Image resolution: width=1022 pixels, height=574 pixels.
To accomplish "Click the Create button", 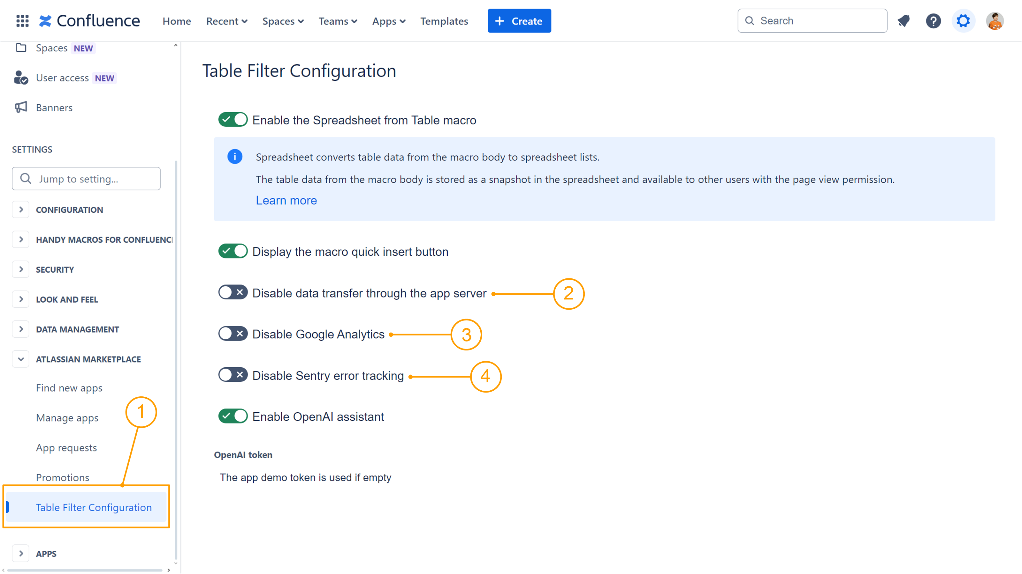I will 519,21.
